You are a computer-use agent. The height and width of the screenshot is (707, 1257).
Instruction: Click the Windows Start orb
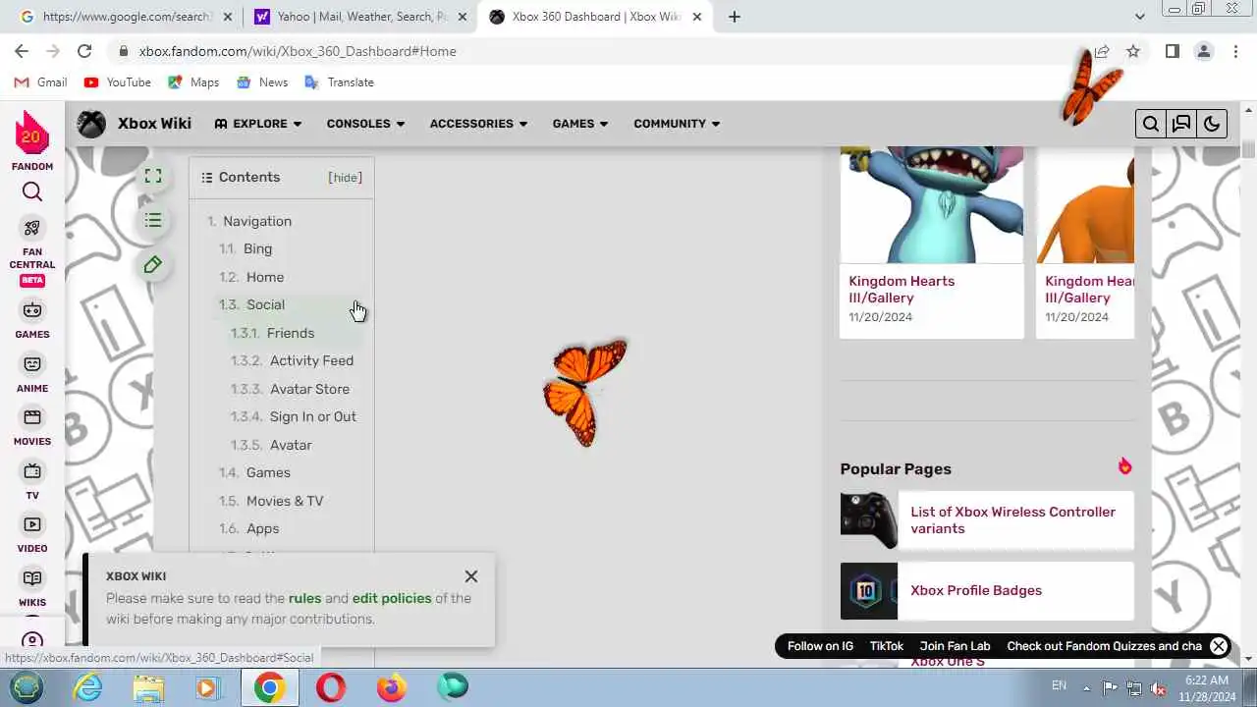point(27,687)
